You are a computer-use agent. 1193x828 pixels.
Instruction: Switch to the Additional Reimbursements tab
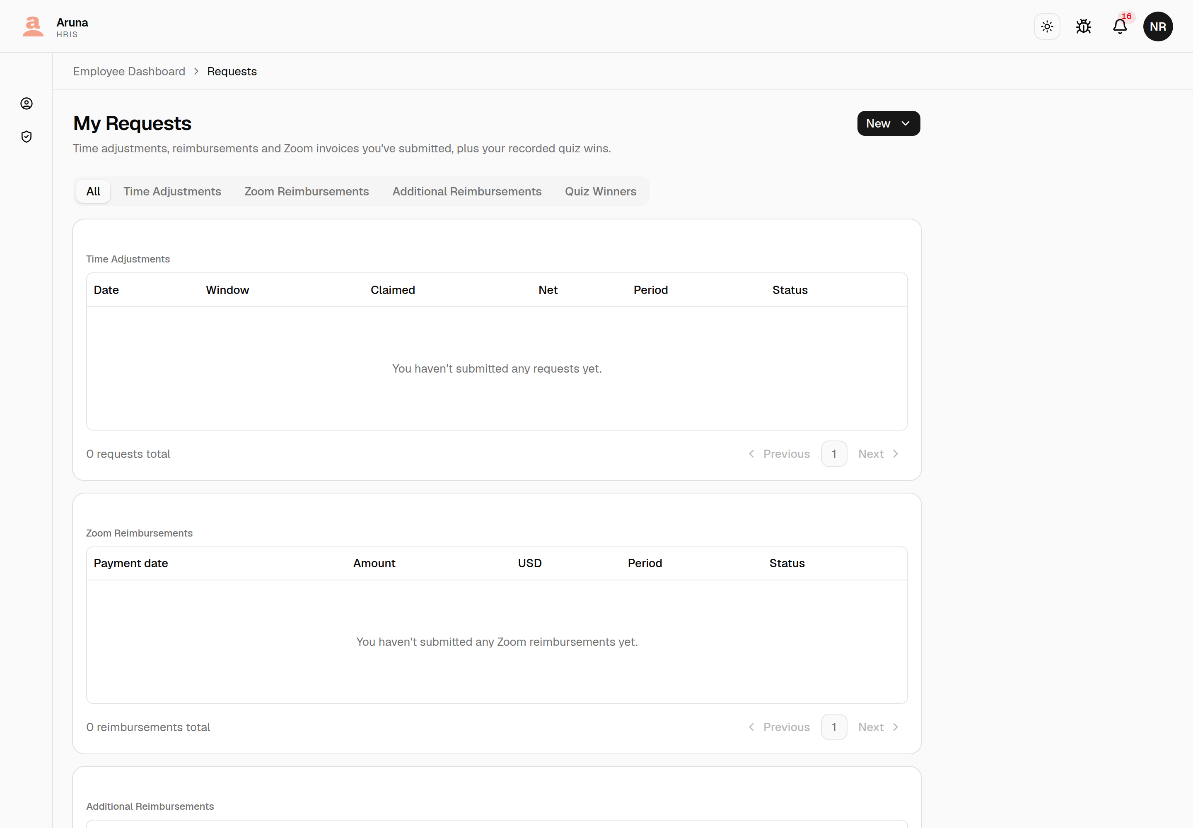point(467,191)
